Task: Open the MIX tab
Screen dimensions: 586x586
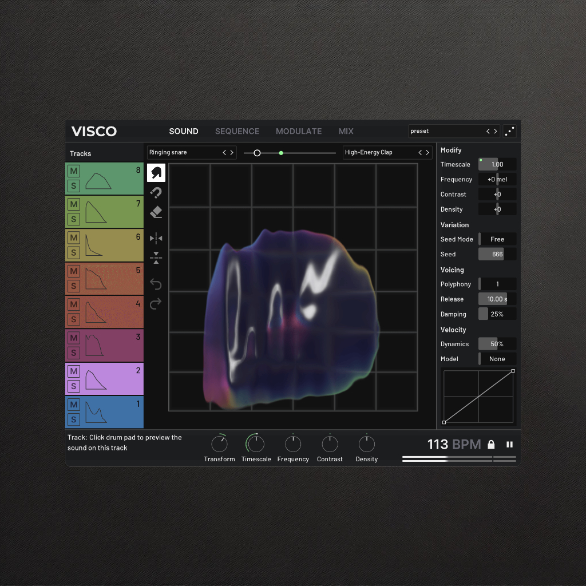Action: [346, 131]
